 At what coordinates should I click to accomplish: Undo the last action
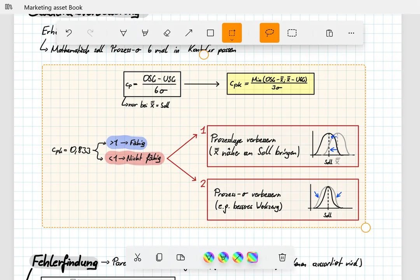click(69, 33)
